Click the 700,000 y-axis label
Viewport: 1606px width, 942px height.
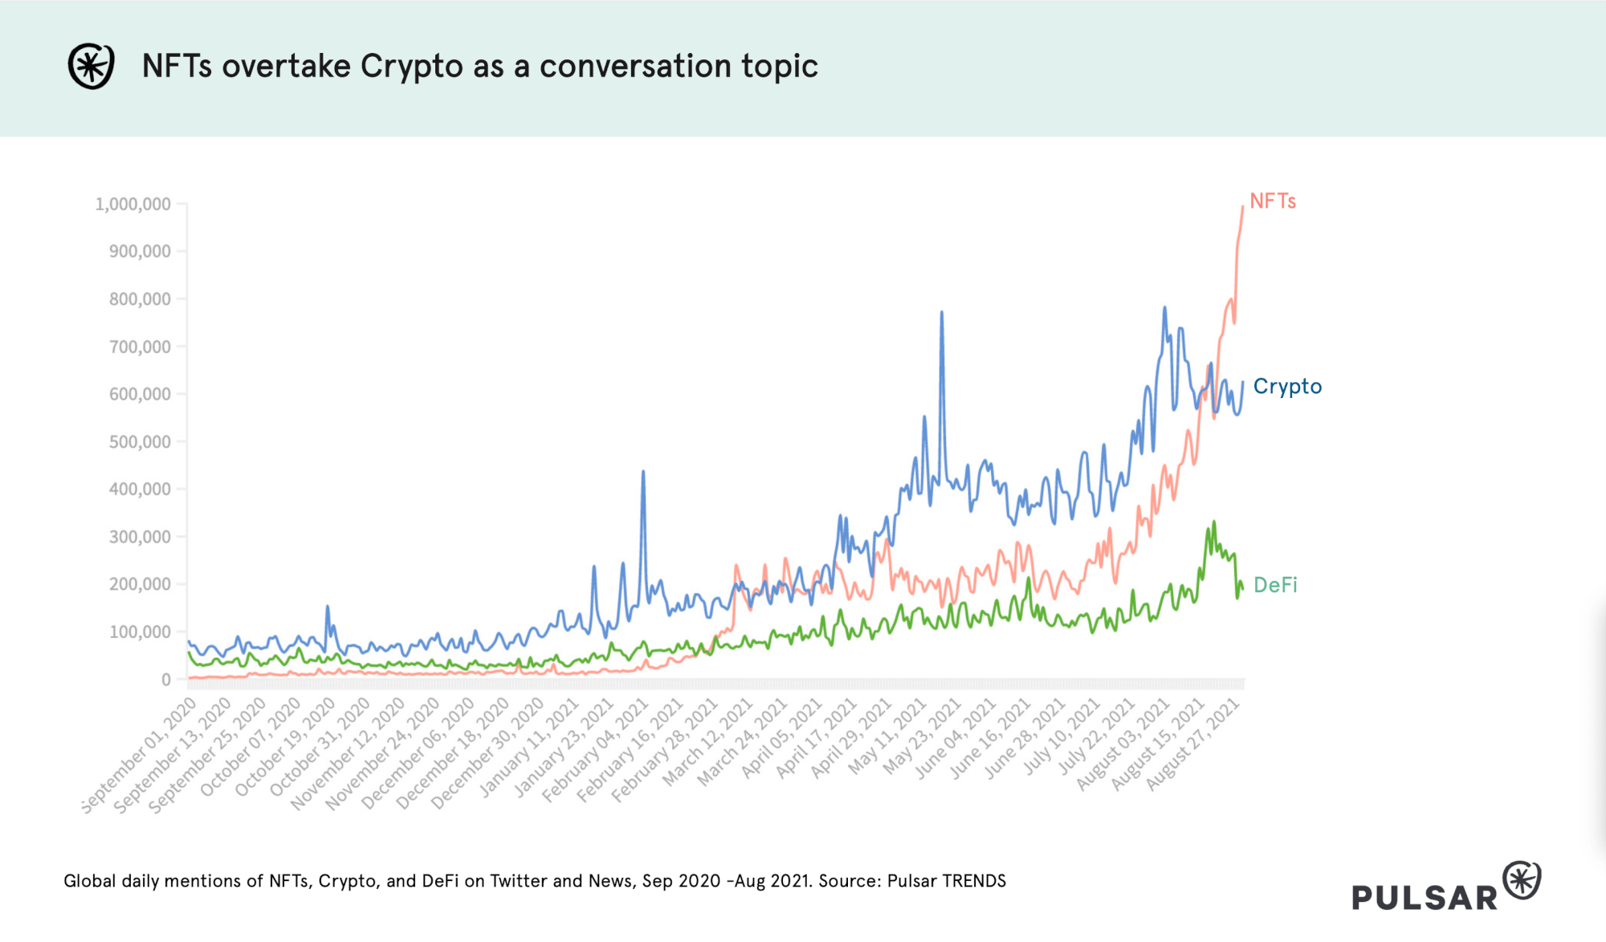coord(140,347)
